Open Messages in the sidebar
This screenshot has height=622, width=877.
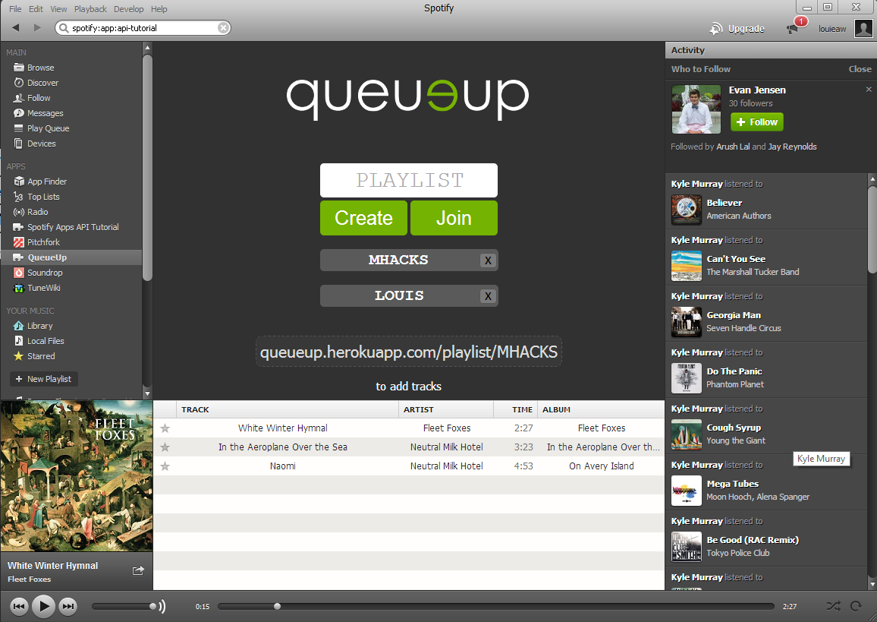[45, 112]
